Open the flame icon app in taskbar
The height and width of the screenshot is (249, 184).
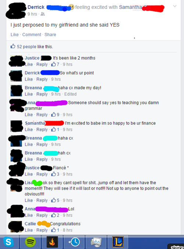pos(52,242)
